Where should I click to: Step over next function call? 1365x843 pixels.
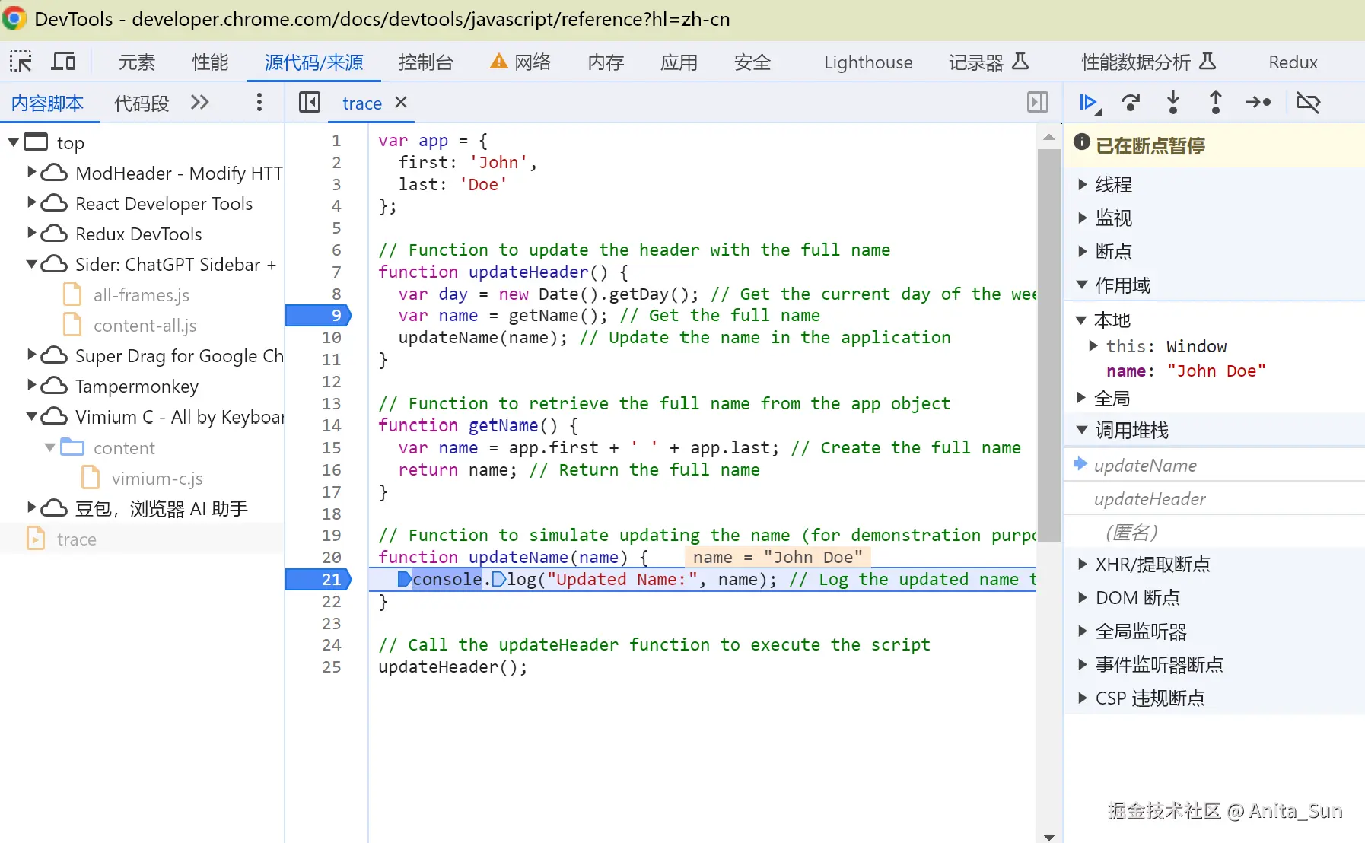point(1131,103)
